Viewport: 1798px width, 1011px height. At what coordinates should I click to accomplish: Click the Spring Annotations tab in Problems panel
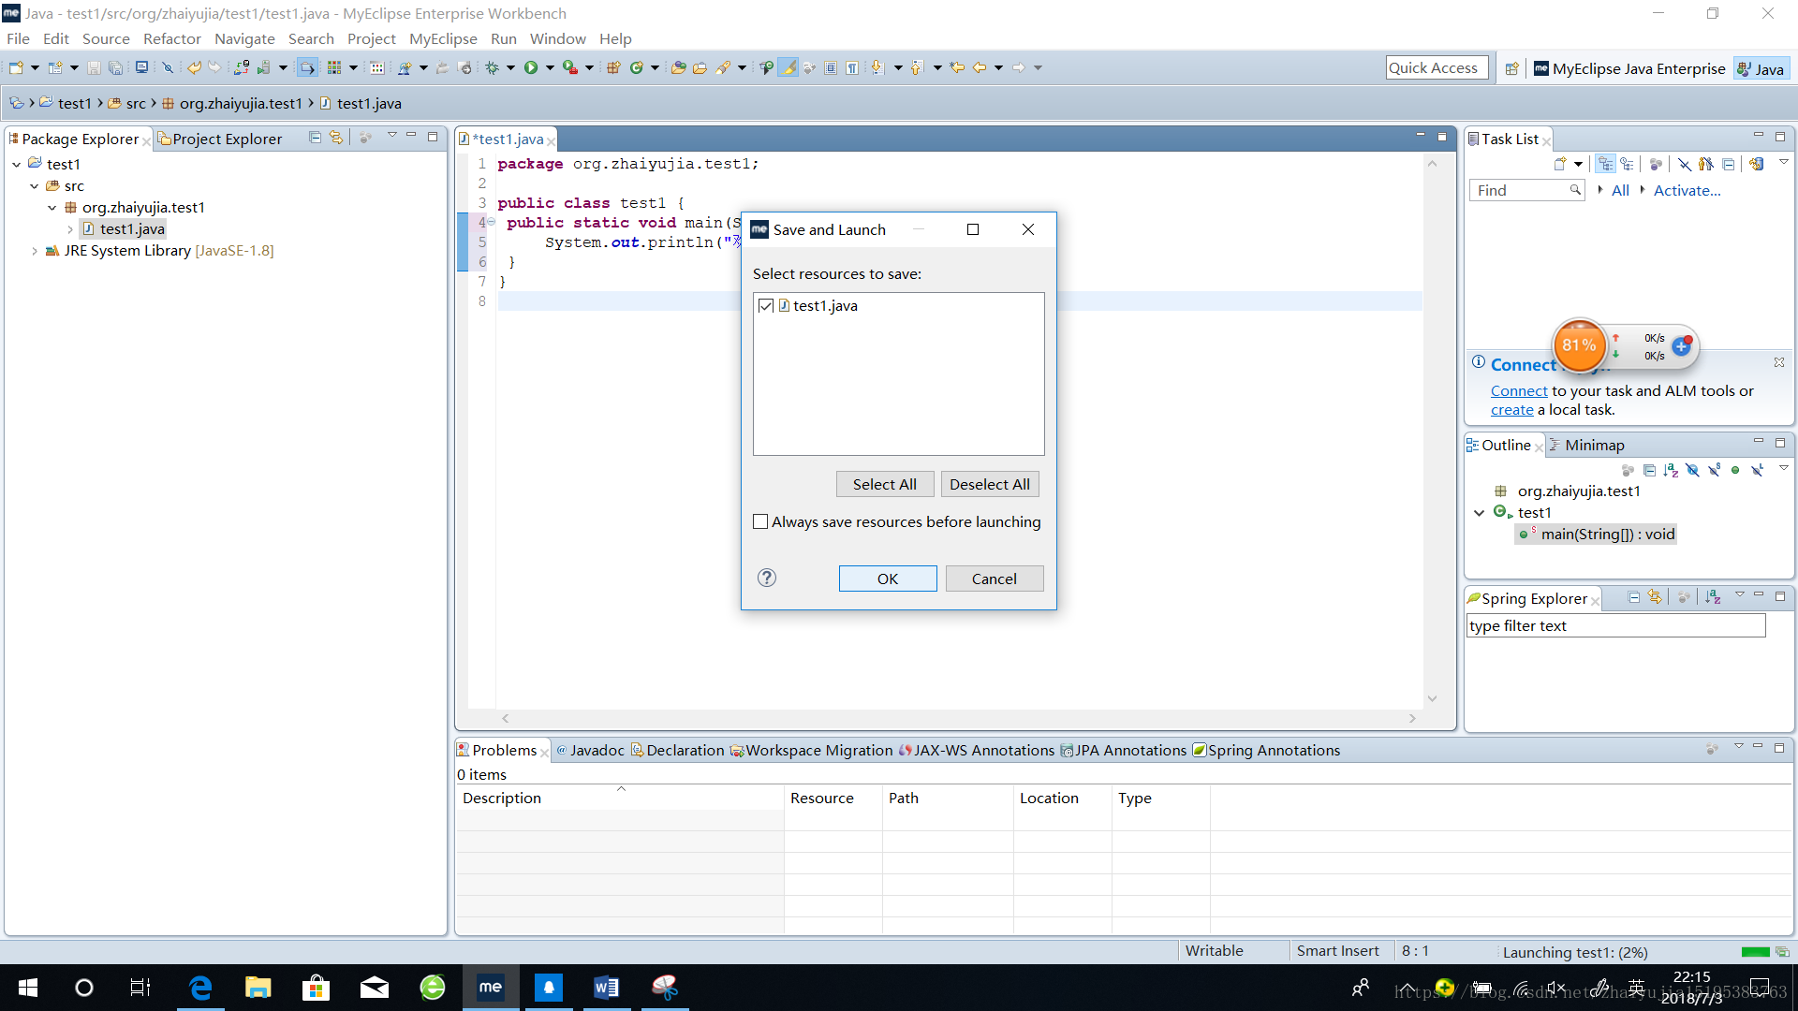tap(1274, 749)
